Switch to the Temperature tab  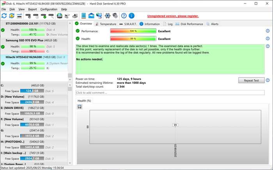[x=106, y=24]
